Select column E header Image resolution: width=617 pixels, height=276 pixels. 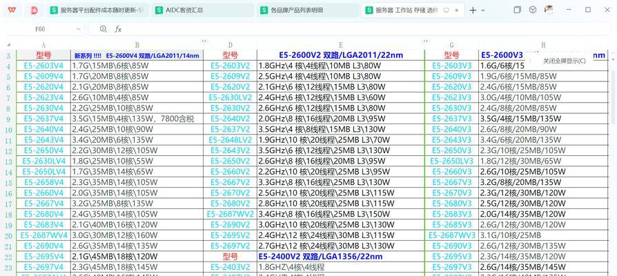pos(341,45)
